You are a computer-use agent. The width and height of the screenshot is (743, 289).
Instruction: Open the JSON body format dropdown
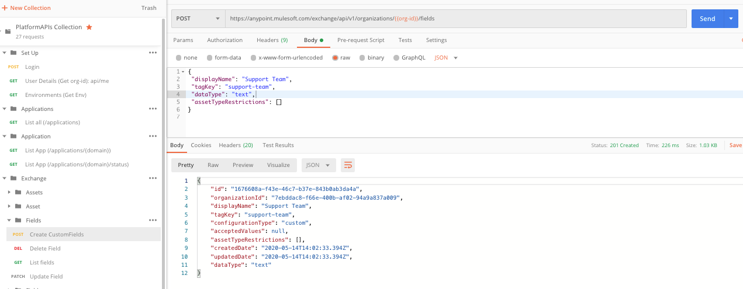(x=446, y=58)
